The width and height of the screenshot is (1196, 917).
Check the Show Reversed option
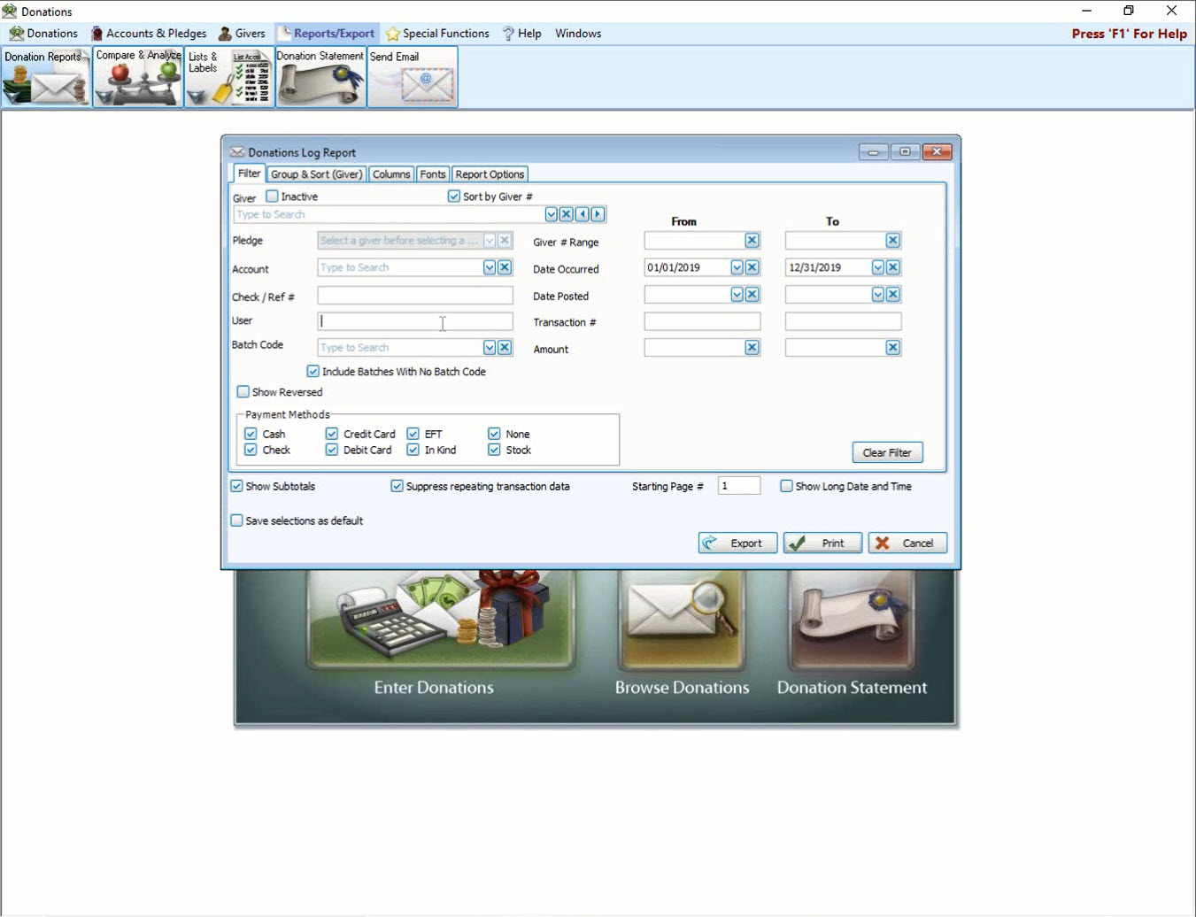pos(243,392)
